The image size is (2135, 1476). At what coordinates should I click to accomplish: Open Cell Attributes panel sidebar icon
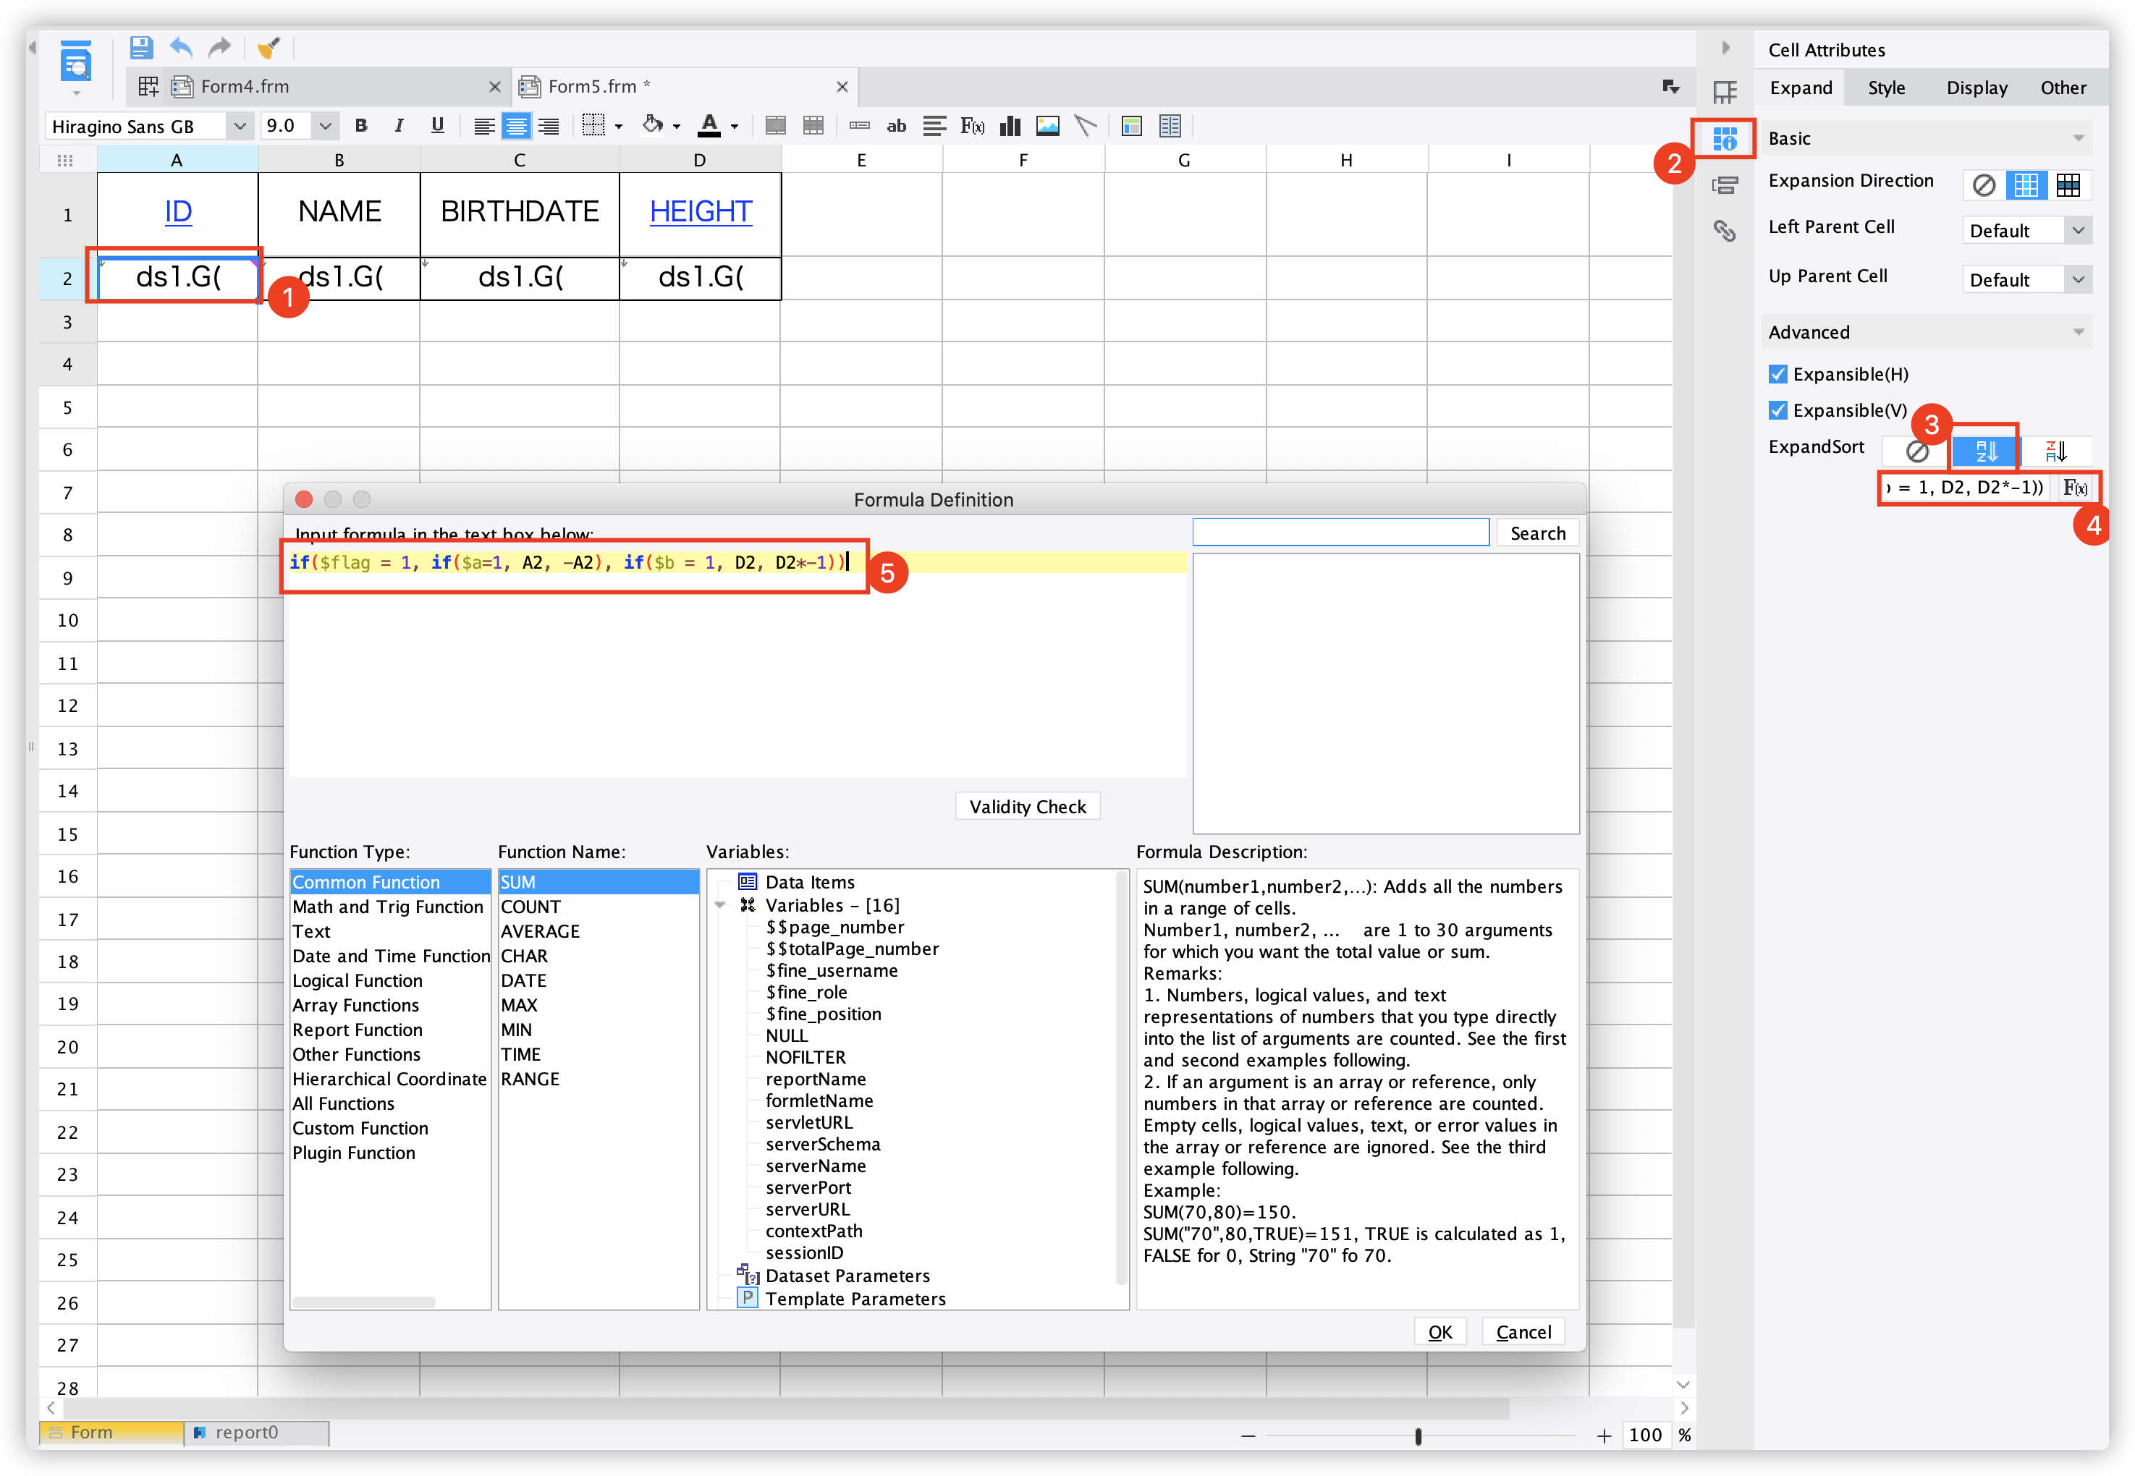point(1724,139)
